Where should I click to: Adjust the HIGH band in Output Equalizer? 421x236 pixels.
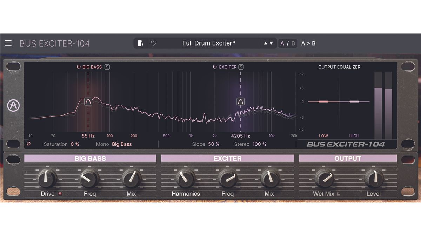[x=354, y=101]
